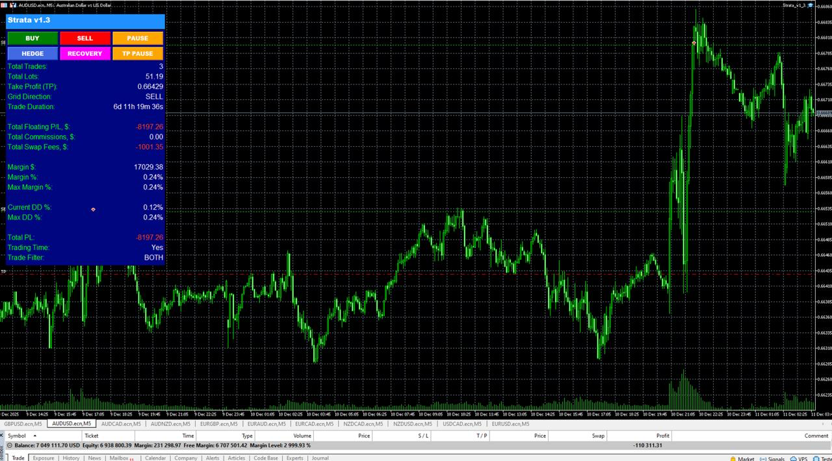Click the red dashed TP level line
This screenshot has width=832, height=461.
[x=416, y=273]
